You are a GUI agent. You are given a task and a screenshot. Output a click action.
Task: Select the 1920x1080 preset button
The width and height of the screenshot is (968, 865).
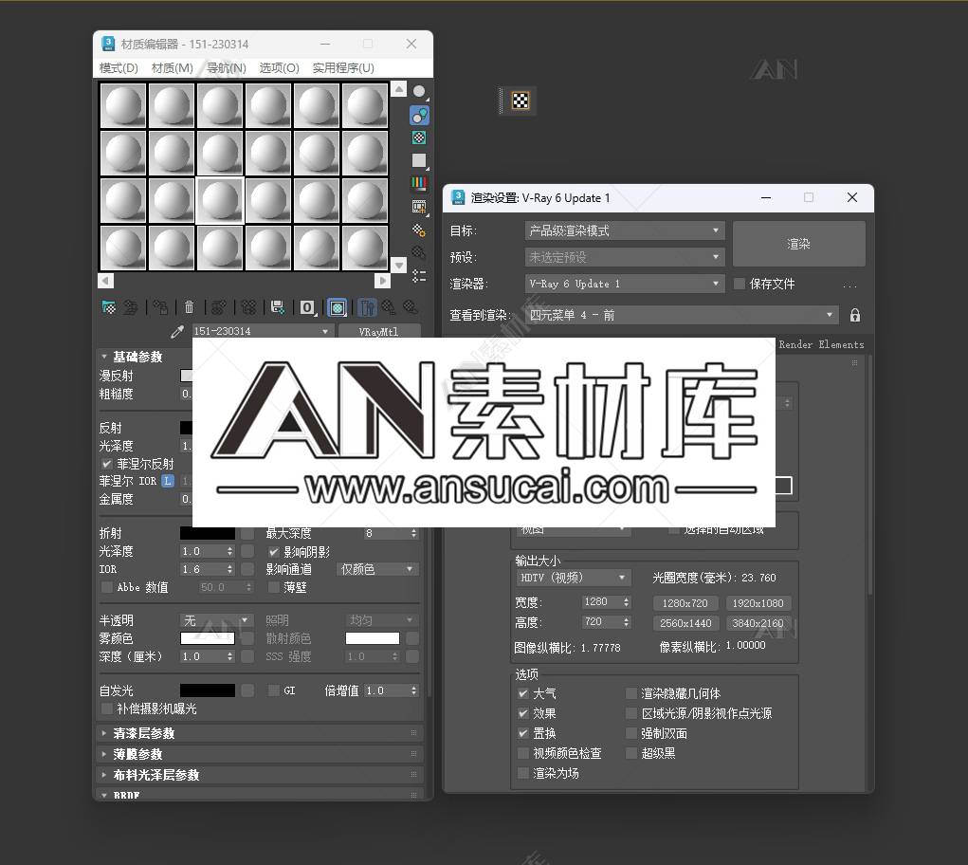(758, 603)
